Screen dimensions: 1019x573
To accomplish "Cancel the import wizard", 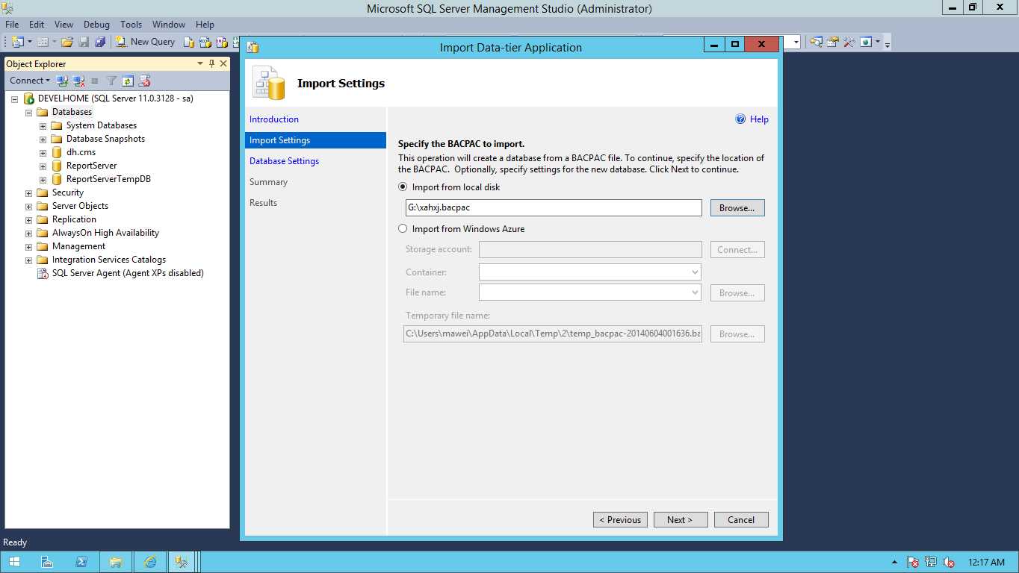I will 741,520.
